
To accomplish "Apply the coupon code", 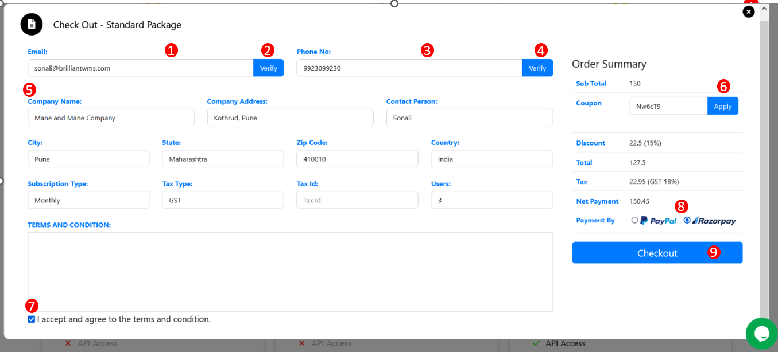I will tap(722, 106).
